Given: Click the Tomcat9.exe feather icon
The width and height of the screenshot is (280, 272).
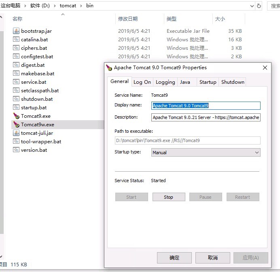Looking at the screenshot, I should [x=16, y=116].
